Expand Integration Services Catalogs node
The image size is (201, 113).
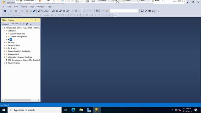pos(4,57)
